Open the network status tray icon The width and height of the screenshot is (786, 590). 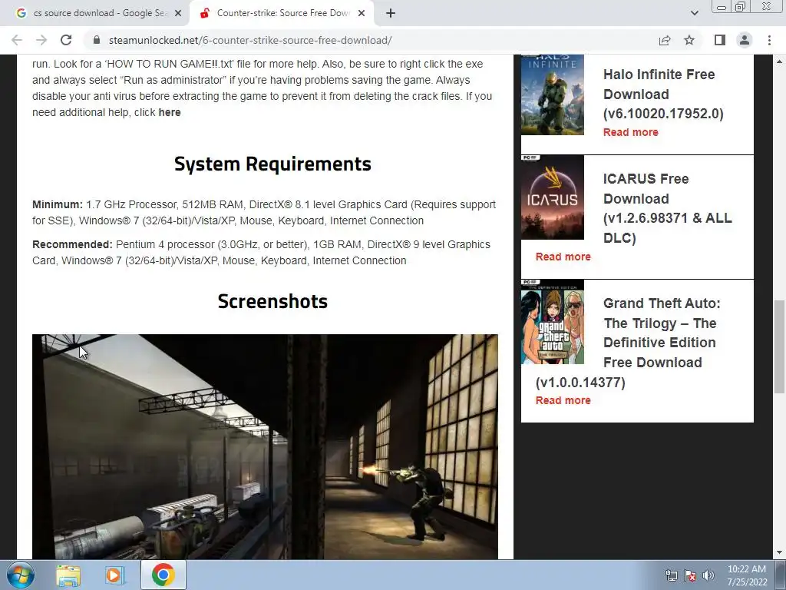[x=671, y=576]
